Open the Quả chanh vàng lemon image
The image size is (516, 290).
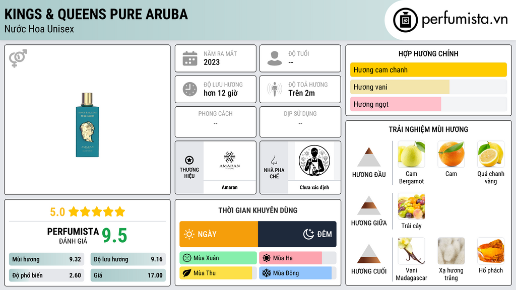point(491,154)
